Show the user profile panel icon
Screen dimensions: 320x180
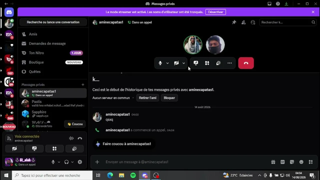click(253, 22)
